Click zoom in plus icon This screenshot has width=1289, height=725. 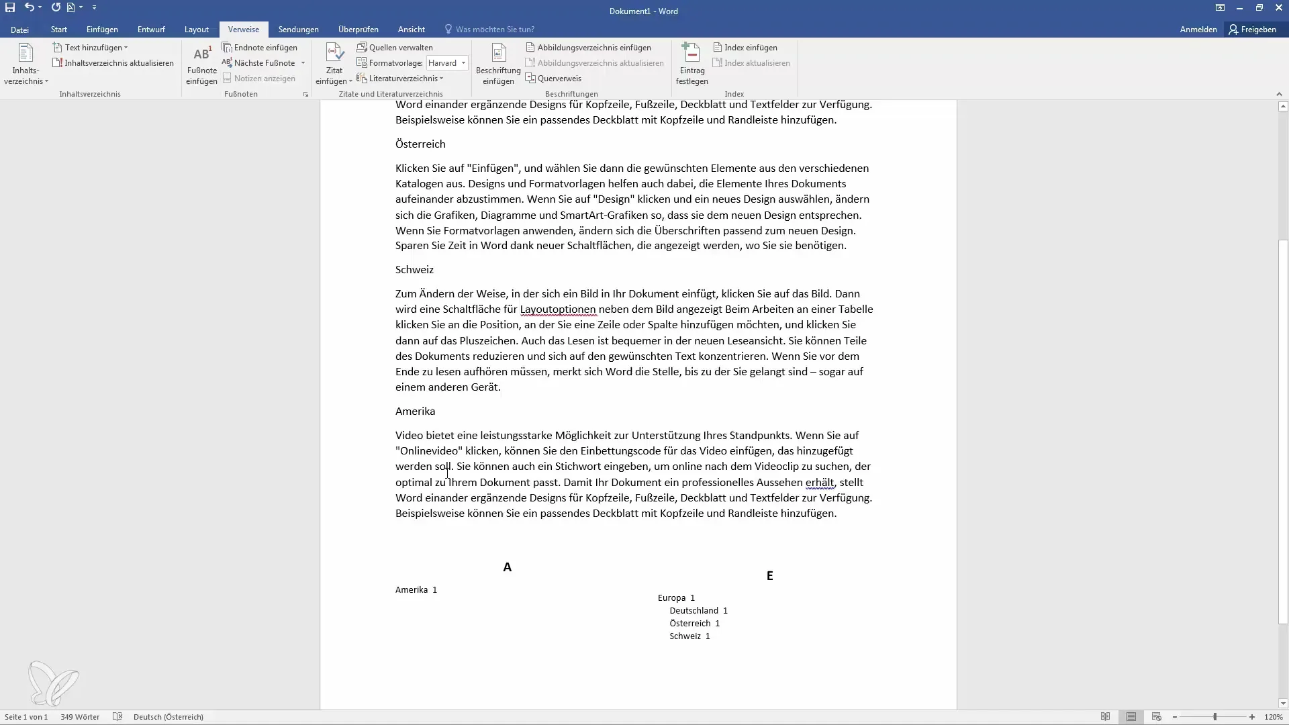tap(1252, 717)
